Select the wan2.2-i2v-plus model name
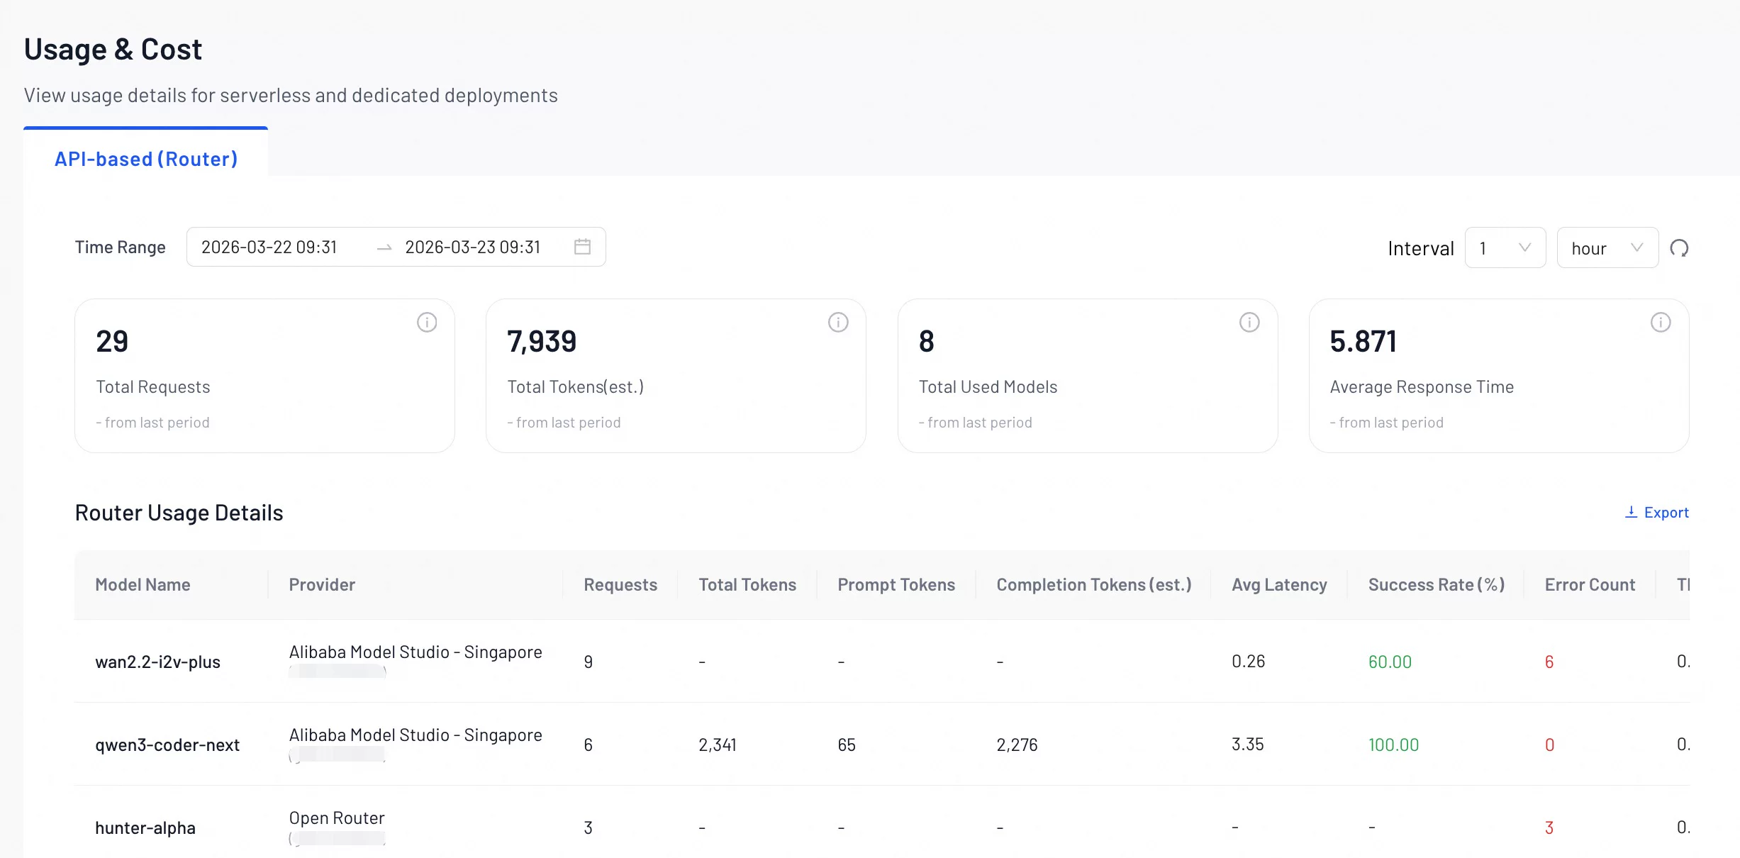The height and width of the screenshot is (858, 1740). [x=158, y=662]
